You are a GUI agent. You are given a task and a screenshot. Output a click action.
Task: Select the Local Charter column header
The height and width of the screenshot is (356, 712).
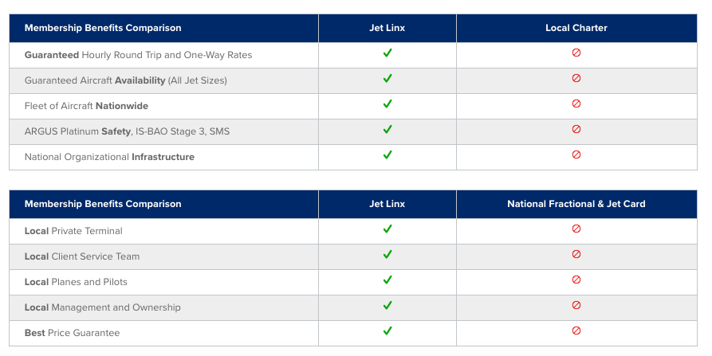point(576,28)
